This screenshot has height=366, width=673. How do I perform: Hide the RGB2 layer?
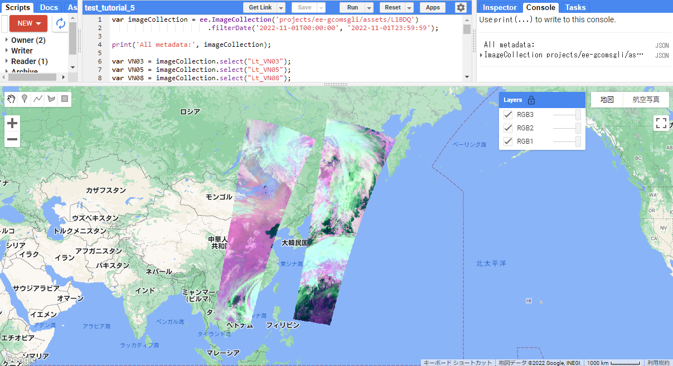[x=508, y=128]
